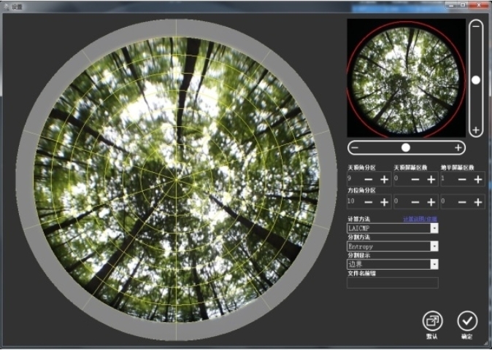
Task: Click the 默认 default reset icon
Action: tap(432, 320)
